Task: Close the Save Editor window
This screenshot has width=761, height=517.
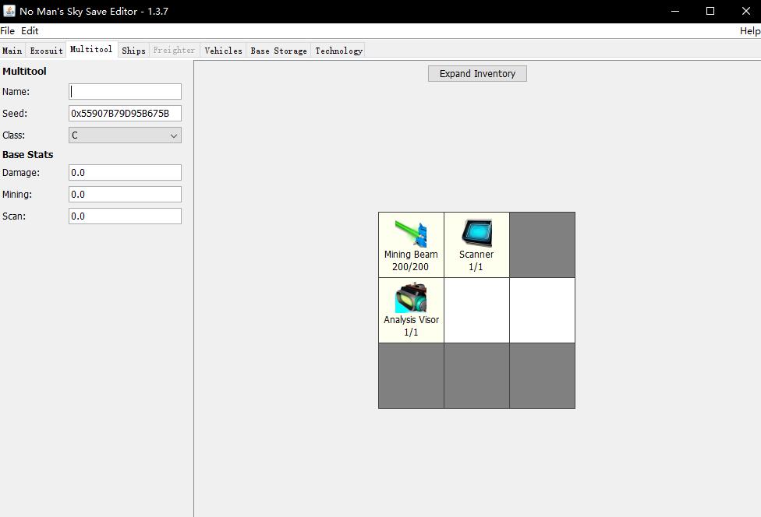Action: (x=746, y=11)
